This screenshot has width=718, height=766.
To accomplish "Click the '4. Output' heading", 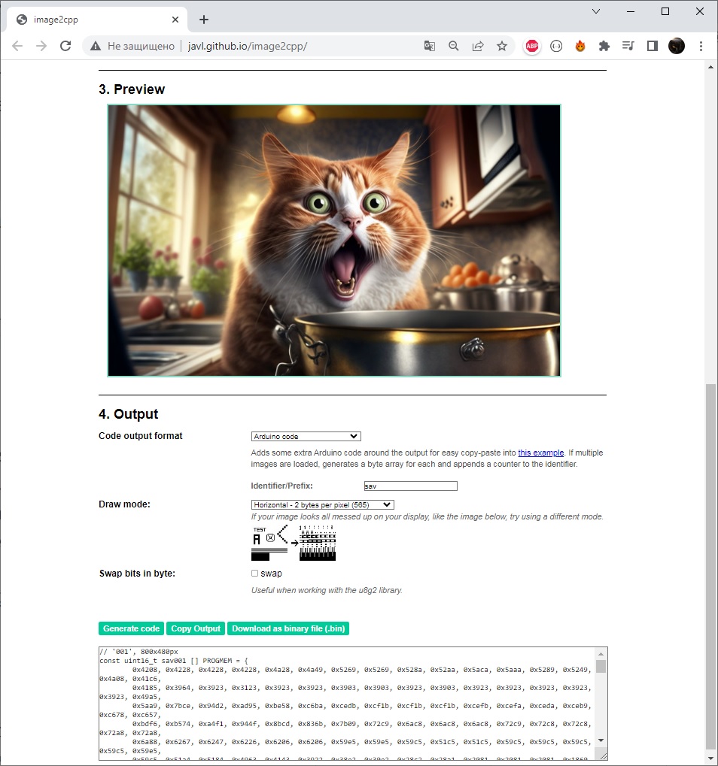I will pyautogui.click(x=128, y=414).
